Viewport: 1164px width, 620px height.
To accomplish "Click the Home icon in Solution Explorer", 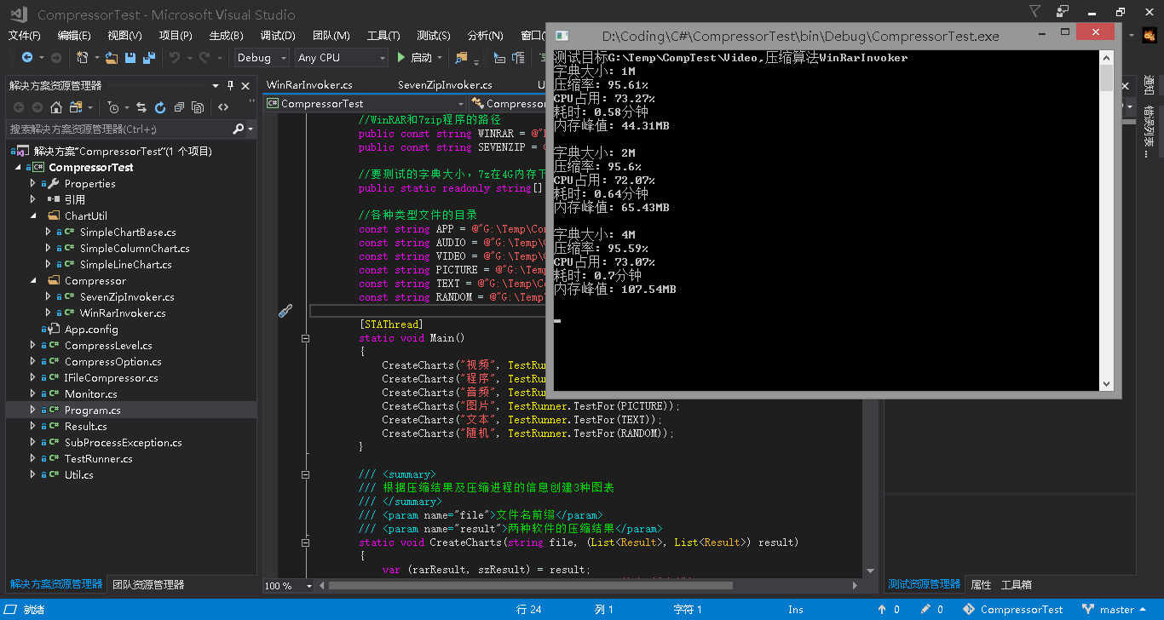I will pos(56,107).
